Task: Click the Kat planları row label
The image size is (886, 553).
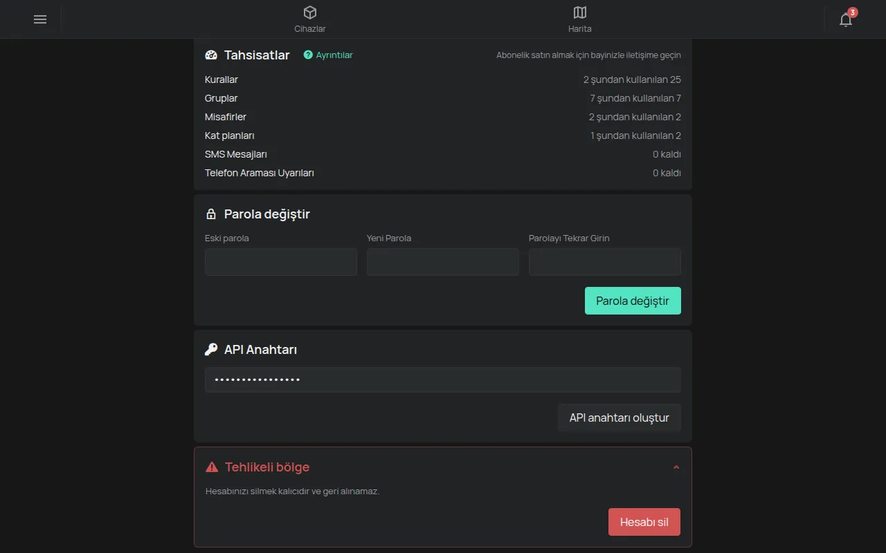Action: coord(230,135)
